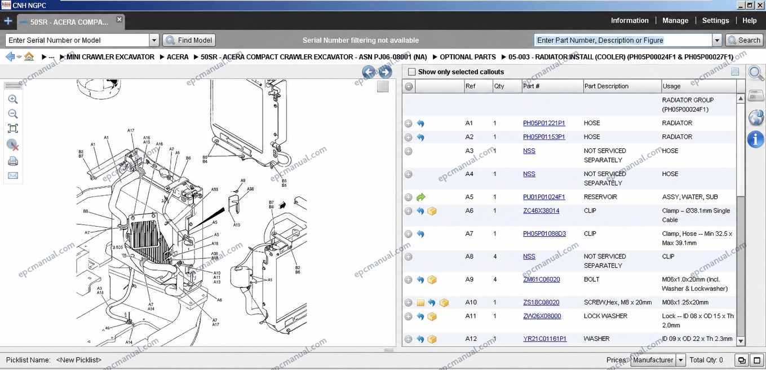Click the Part # column header
The width and height of the screenshot is (766, 370).
pos(552,86)
